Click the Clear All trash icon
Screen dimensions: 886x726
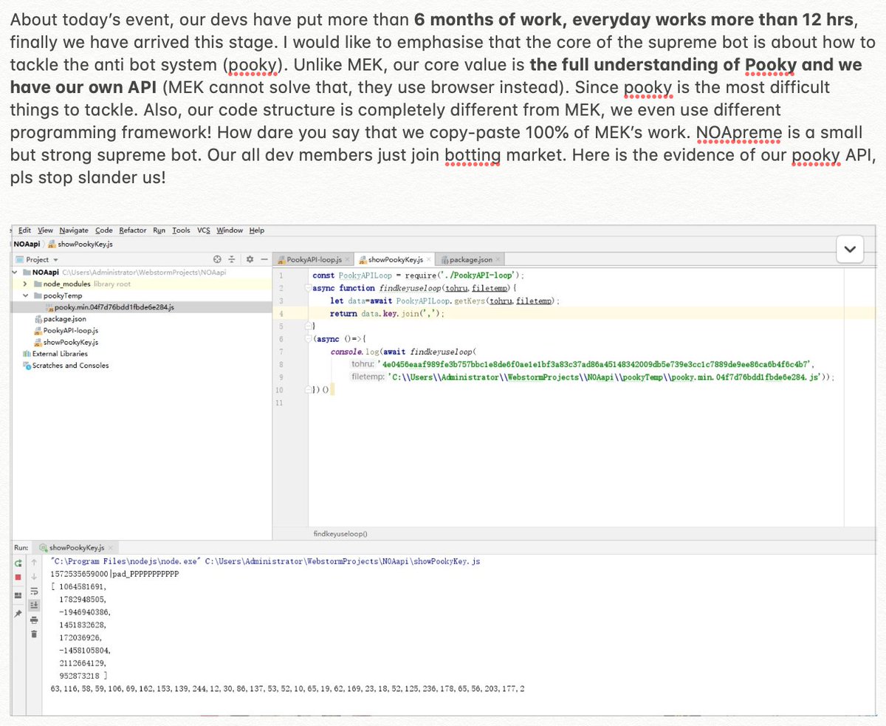[x=34, y=633]
